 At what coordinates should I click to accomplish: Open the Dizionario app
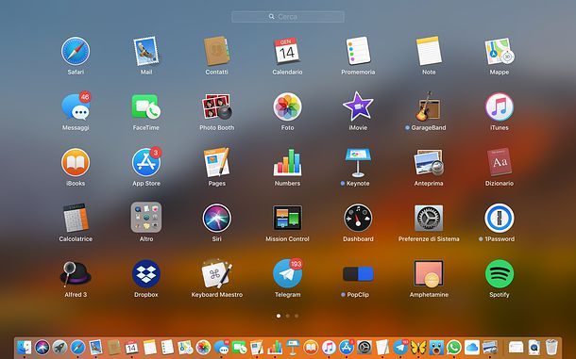click(x=500, y=162)
